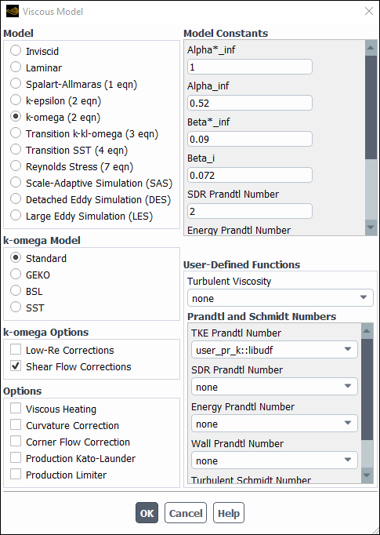Select Transition k-kl-omega (3 eqn)

[16, 133]
